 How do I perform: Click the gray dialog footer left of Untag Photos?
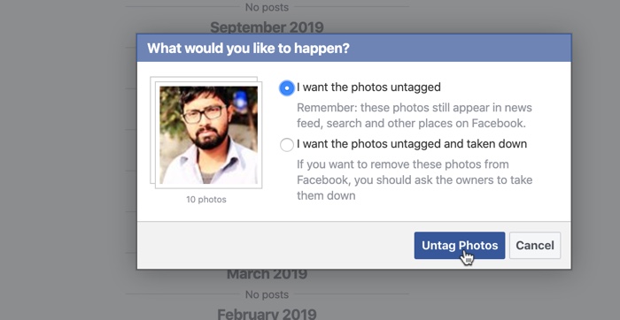pos(275,246)
